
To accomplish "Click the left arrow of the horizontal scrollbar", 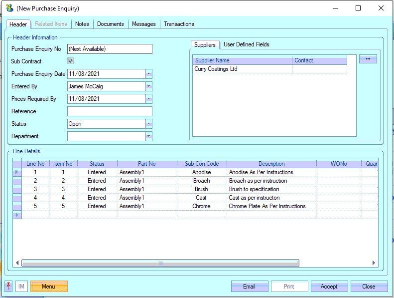I will (x=17, y=263).
